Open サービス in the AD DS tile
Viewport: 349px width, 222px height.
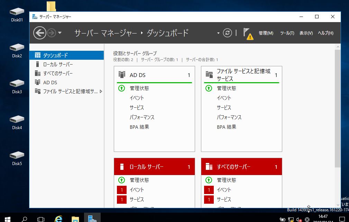click(137, 108)
